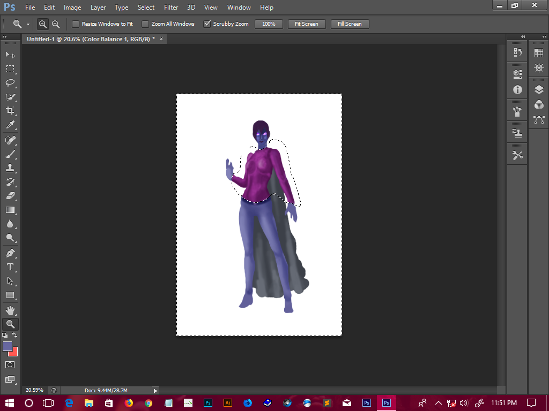The image size is (549, 411).
Task: Click the Fit Screen button
Action: point(307,24)
